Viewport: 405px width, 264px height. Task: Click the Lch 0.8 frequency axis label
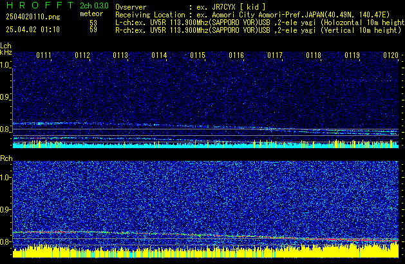[x=5, y=129]
